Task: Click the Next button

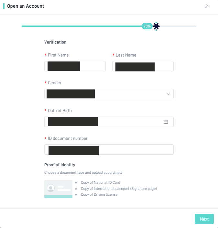Action: coord(204,219)
